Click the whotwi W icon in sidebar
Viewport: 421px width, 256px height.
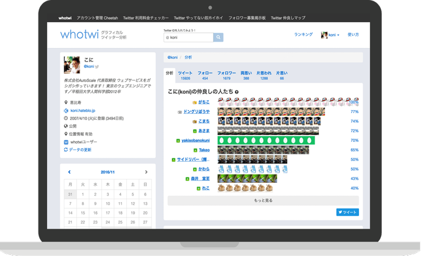(x=66, y=142)
